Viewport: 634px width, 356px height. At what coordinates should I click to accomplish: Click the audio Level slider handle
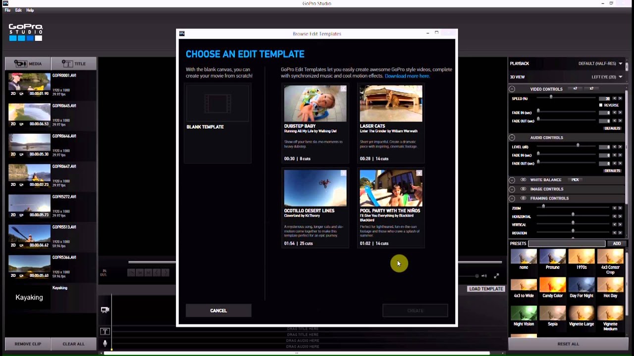coord(578,145)
